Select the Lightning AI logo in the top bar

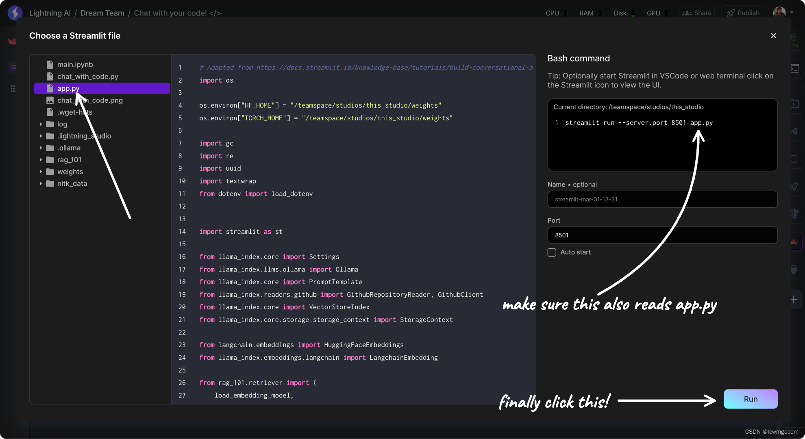click(15, 13)
